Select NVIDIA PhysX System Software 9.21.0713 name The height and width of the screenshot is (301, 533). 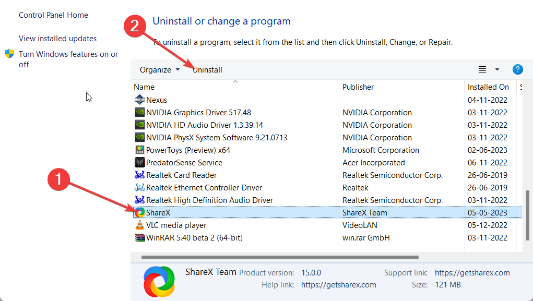(217, 138)
